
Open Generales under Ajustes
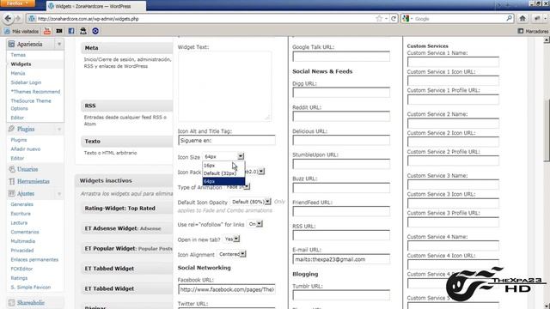tap(21, 204)
